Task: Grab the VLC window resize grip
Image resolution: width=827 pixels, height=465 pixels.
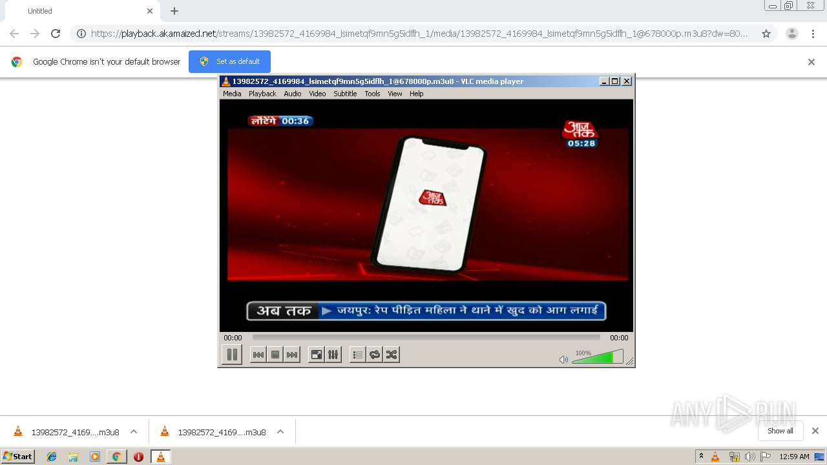Action: coord(630,362)
